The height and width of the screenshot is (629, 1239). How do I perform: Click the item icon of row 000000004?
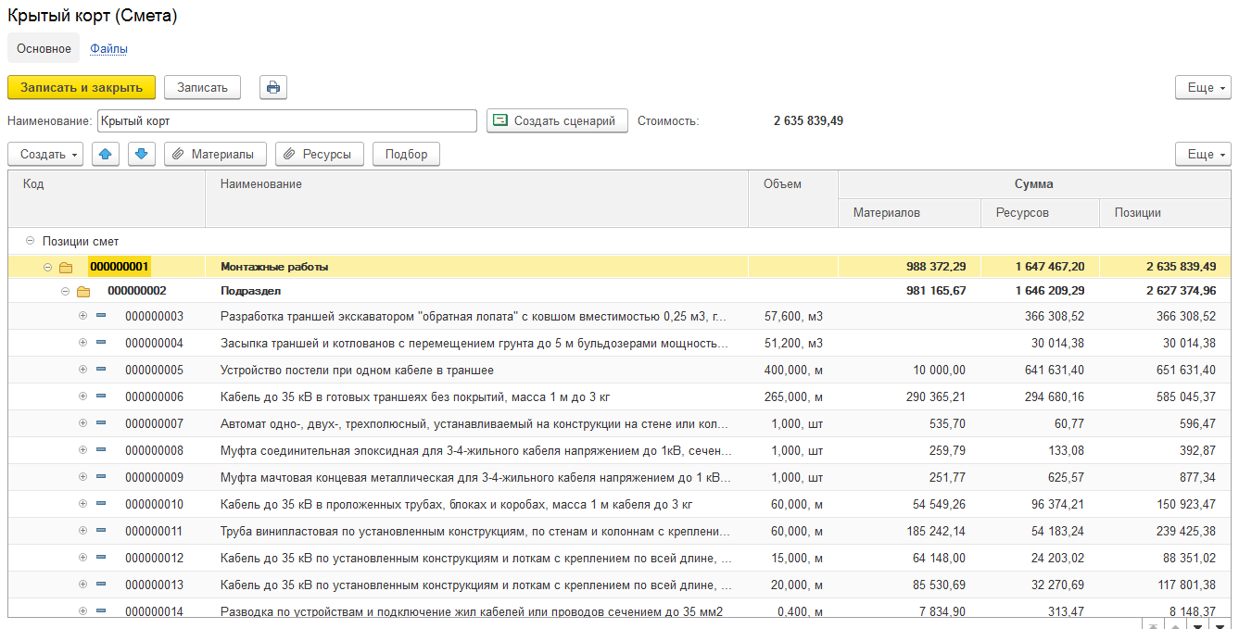pyautogui.click(x=101, y=343)
